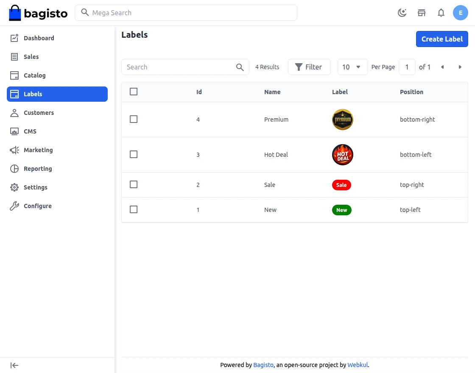Click the bottom-left position cell
This screenshot has width=475, height=373.
[416, 154]
